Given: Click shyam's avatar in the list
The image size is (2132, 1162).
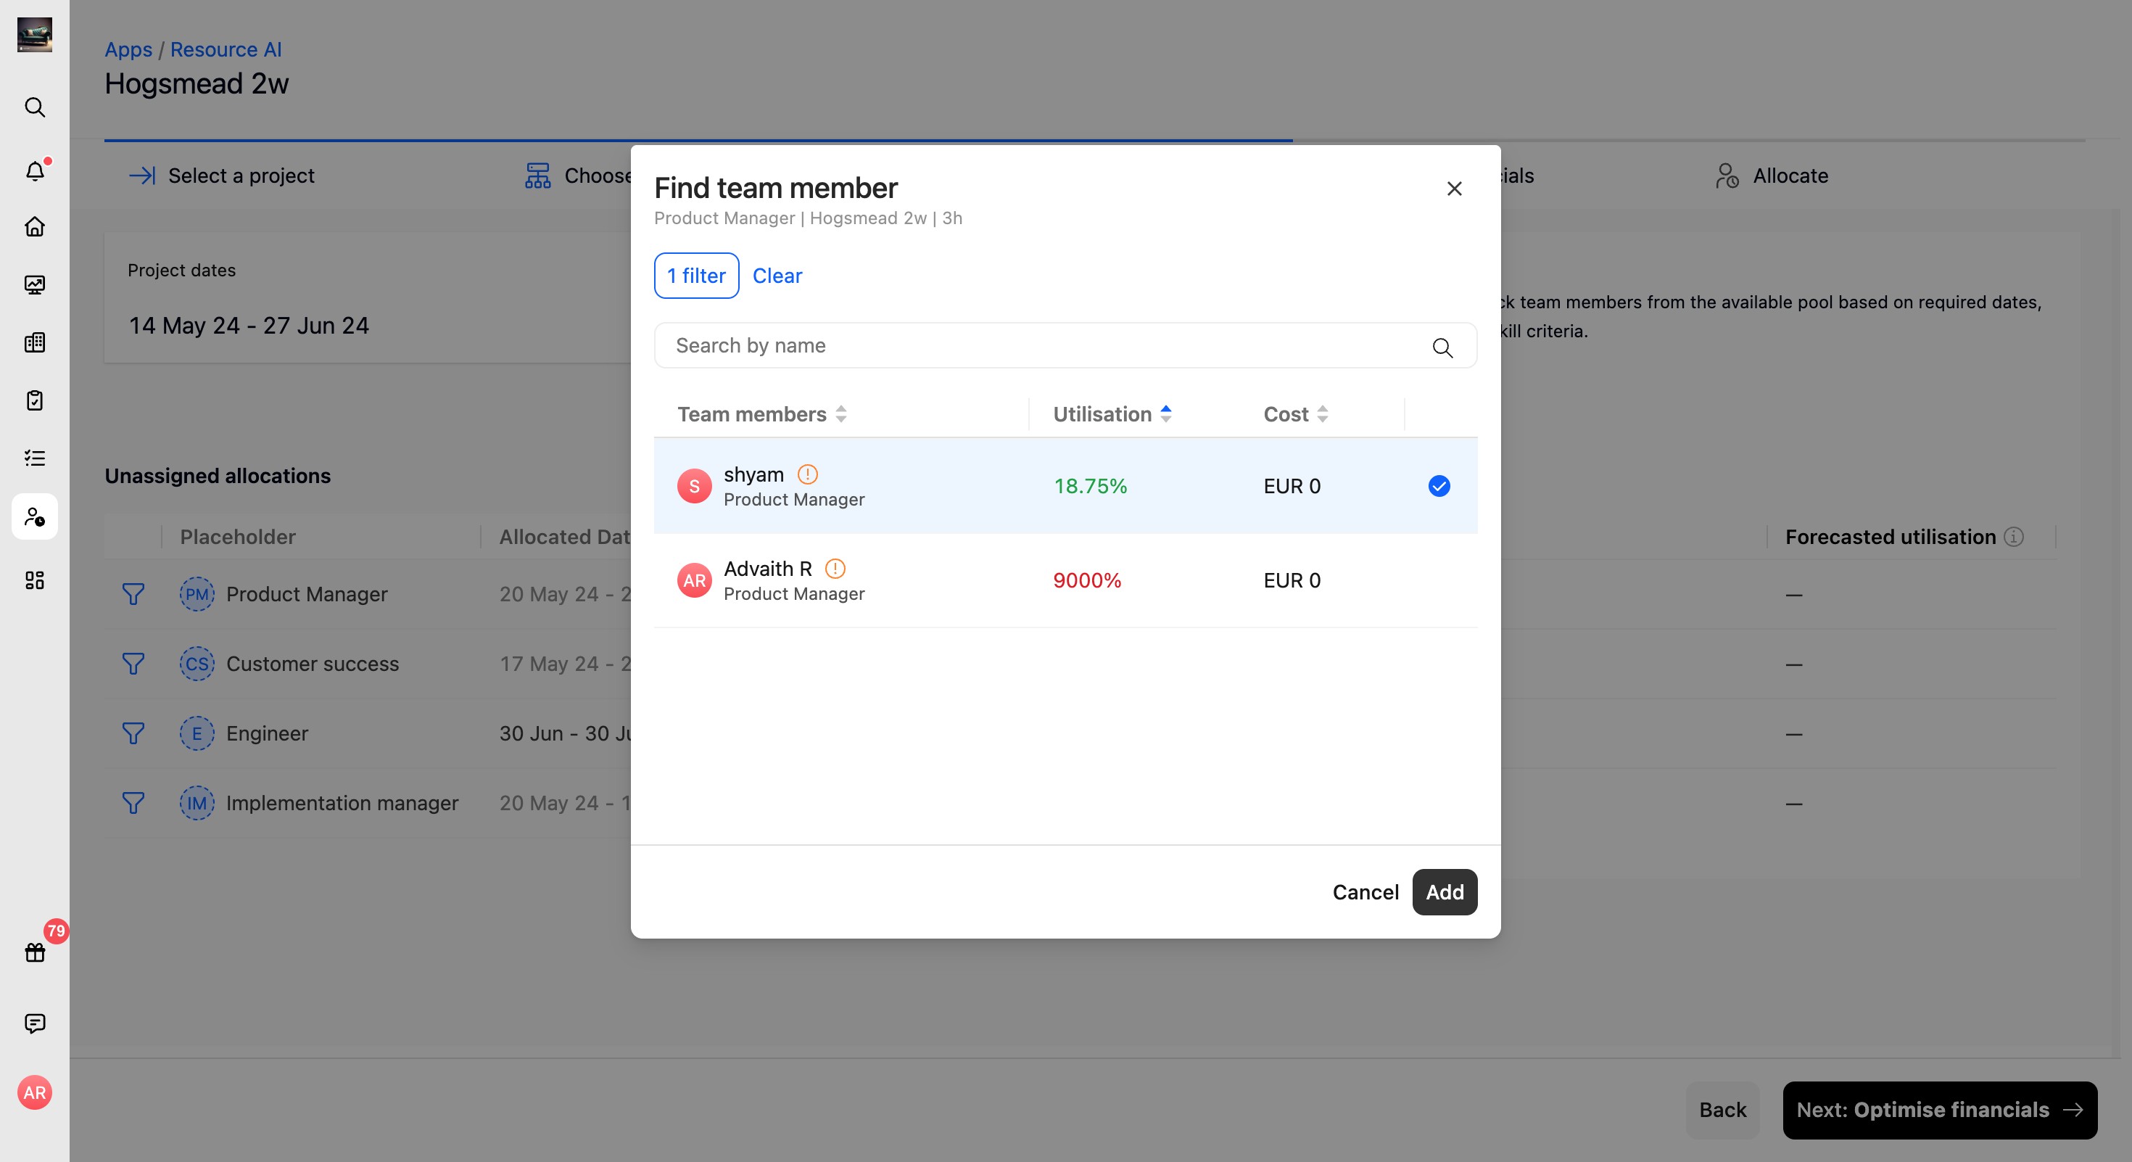Looking at the screenshot, I should click(695, 486).
